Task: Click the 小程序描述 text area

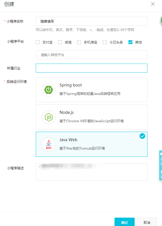Action: [92, 172]
